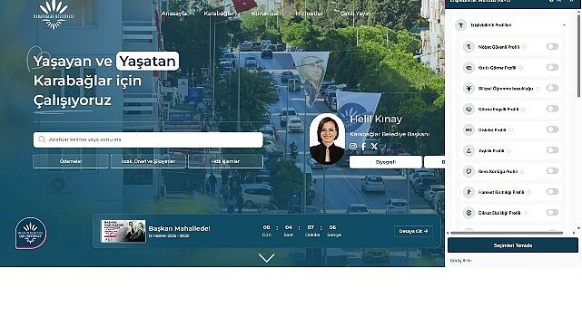582x326 pixels.
Task: Click the Detaya Git button
Action: (x=413, y=231)
